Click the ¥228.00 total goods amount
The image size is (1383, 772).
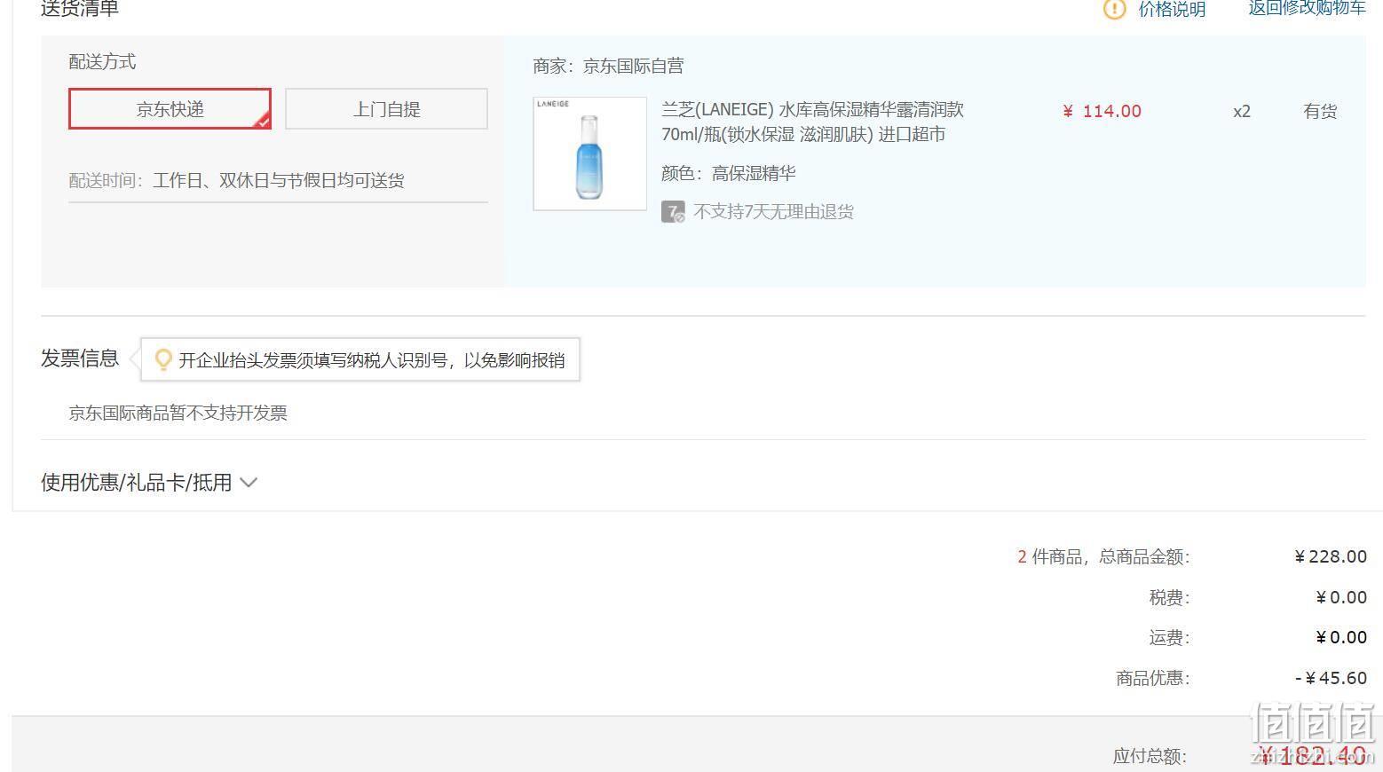(x=1330, y=556)
